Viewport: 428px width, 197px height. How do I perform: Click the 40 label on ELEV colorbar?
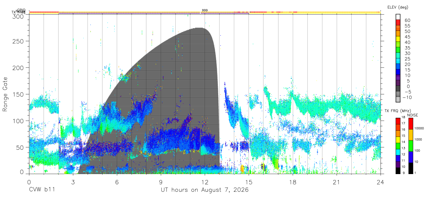pos(407,42)
